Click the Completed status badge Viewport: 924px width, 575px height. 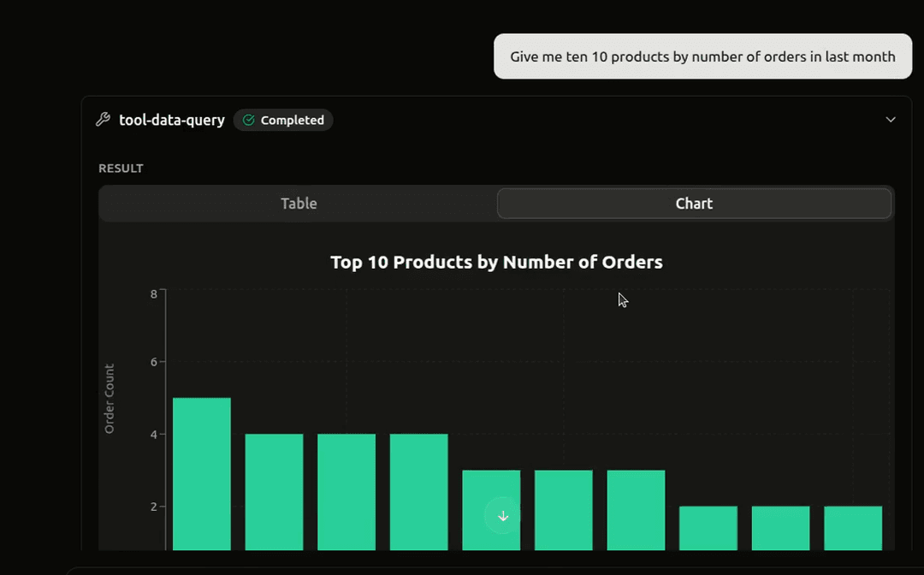tap(283, 120)
